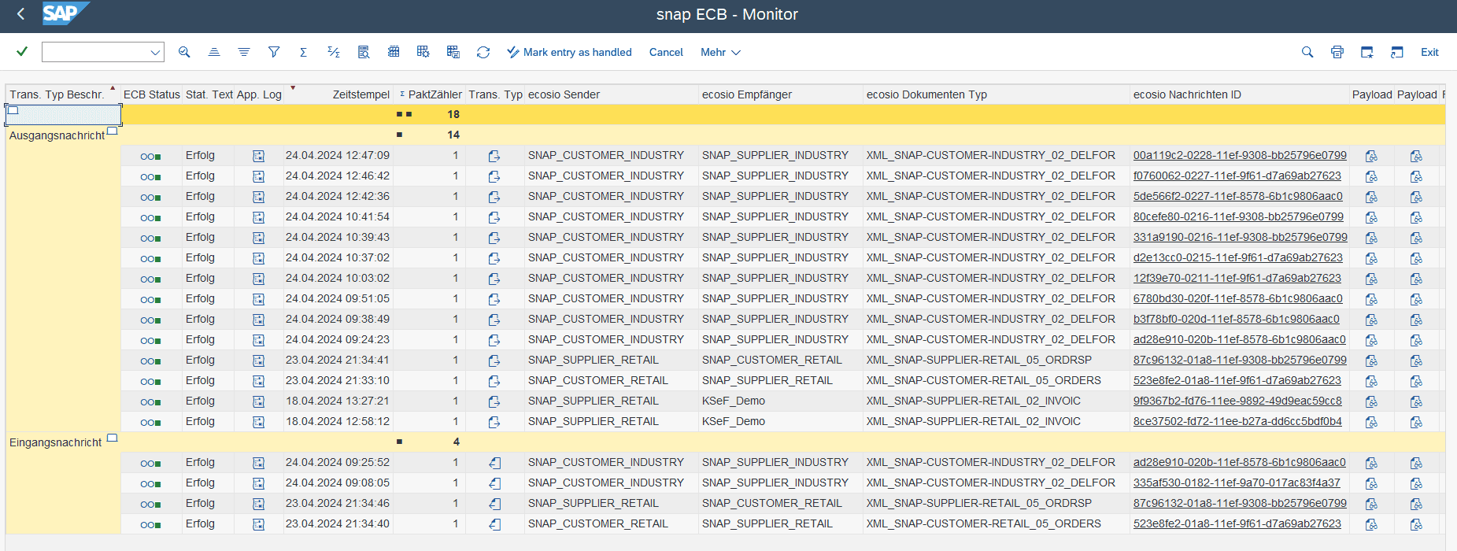Click the Zeitstempel column header

361,94
